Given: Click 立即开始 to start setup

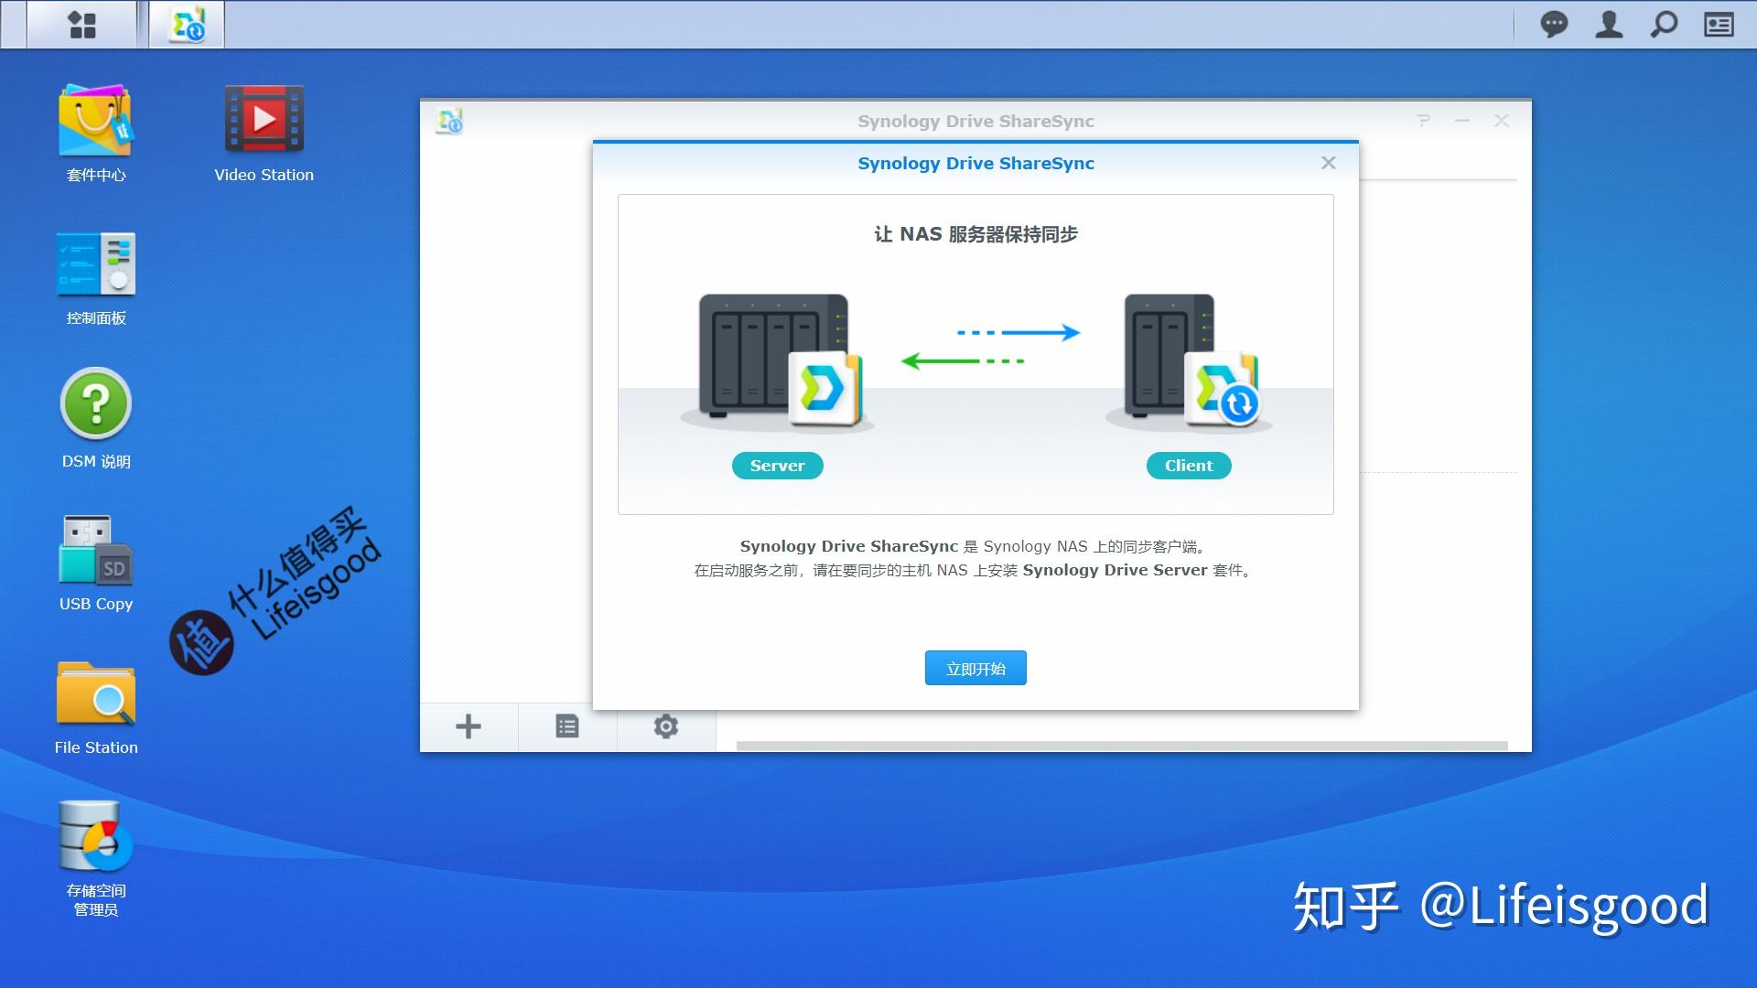Looking at the screenshot, I should click(975, 667).
